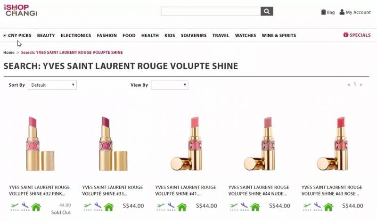Open CNY Picks menu item
The width and height of the screenshot is (377, 222).
point(19,35)
